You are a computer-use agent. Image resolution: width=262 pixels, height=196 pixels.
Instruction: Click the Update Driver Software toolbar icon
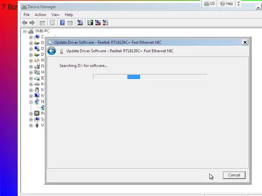tap(90, 23)
